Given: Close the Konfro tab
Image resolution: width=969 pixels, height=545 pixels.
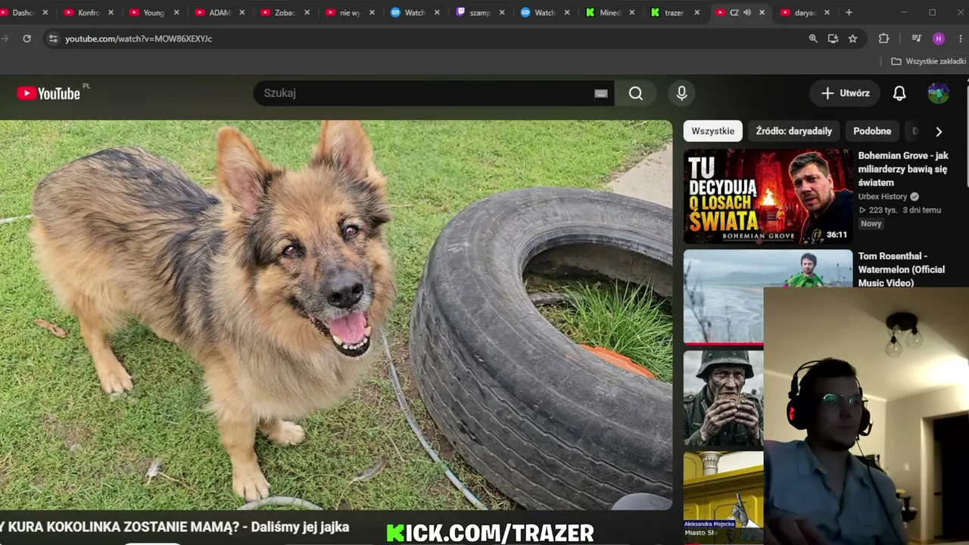Looking at the screenshot, I should 111,12.
